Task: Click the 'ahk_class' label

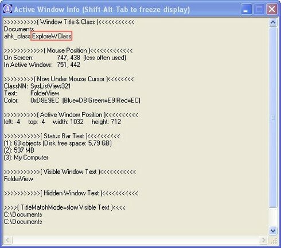Action: click(x=17, y=36)
